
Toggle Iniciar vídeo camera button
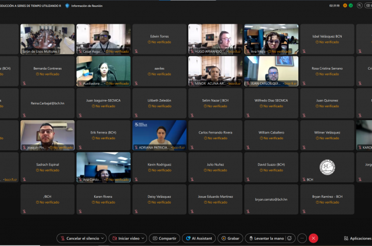(126, 238)
